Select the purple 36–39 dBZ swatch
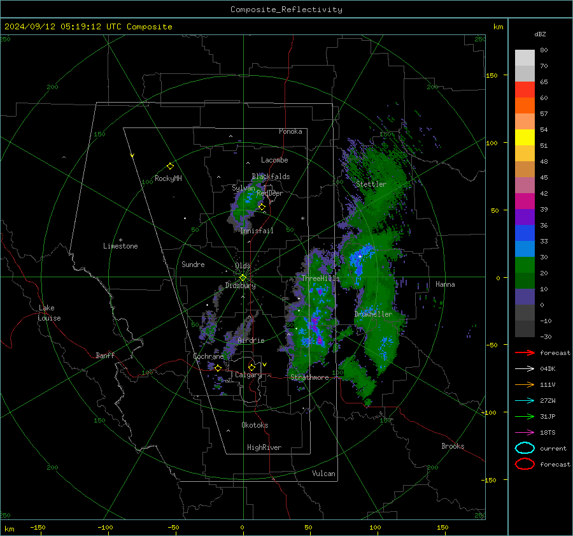This screenshot has height=536, width=573. [525, 217]
